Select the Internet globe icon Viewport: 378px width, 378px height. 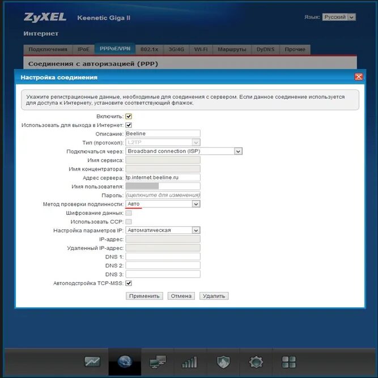point(125,362)
